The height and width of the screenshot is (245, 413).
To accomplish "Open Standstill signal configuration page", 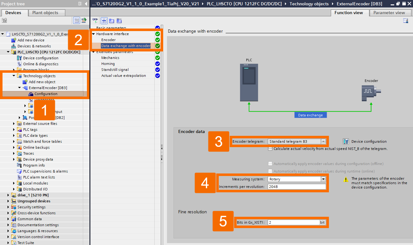I will [x=115, y=70].
